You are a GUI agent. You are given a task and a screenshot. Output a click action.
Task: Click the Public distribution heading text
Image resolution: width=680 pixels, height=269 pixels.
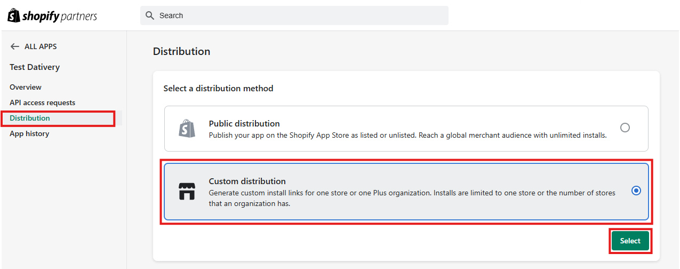pyautogui.click(x=244, y=123)
